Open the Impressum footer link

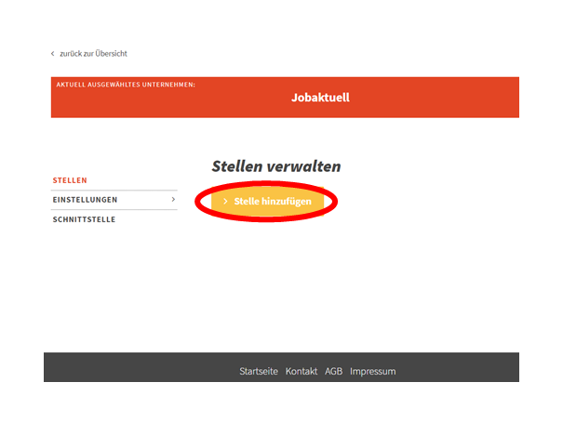click(x=373, y=371)
